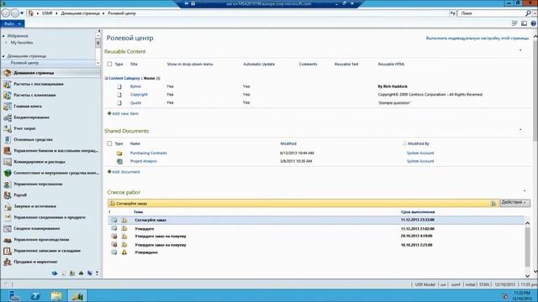538x302 pixels.
Task: Click the worklist scrollbar down arrow
Action: 527,276
